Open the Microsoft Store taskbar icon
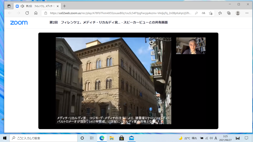 121,138
